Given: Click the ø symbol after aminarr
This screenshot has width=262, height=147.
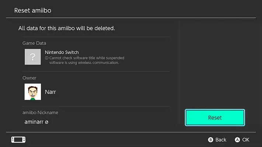Looking at the screenshot, I should tap(46, 122).
